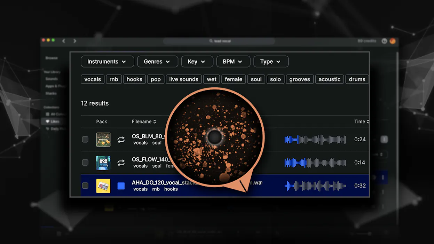Select the acoustic tag filter

click(x=330, y=79)
